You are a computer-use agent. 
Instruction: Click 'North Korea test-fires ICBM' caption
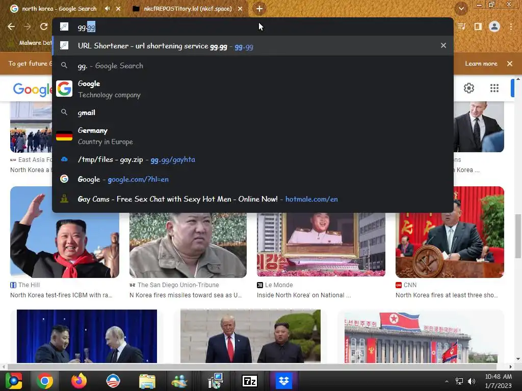(61, 295)
